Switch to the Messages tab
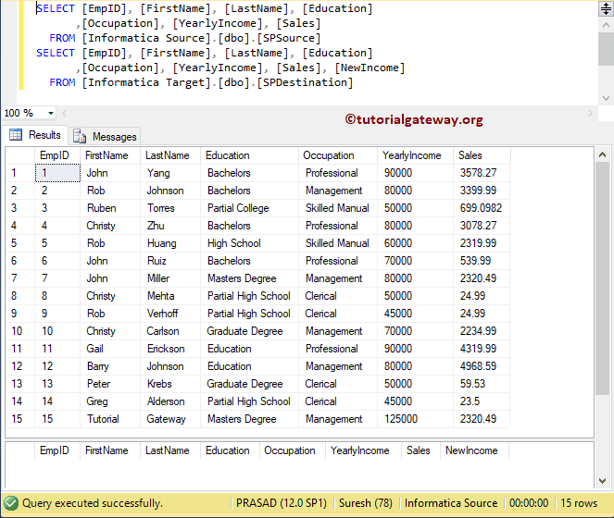The width and height of the screenshot is (614, 518). pos(114,136)
